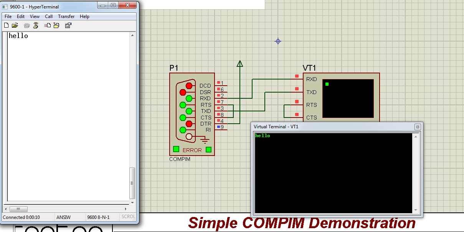464x232 pixels.
Task: Open the File menu in HyperTerminal
Action: point(8,17)
